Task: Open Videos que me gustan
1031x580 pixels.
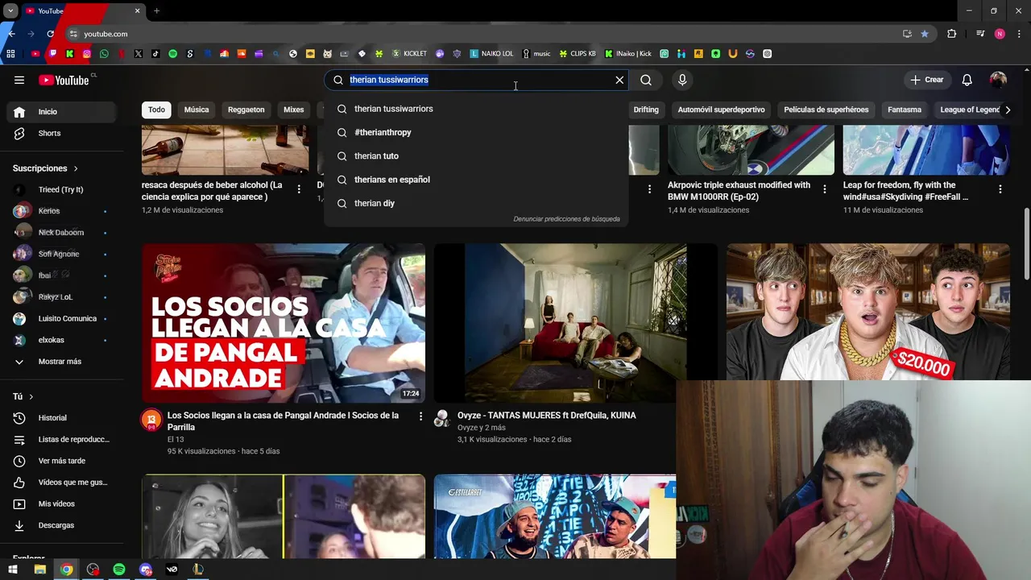Action: 60,483
